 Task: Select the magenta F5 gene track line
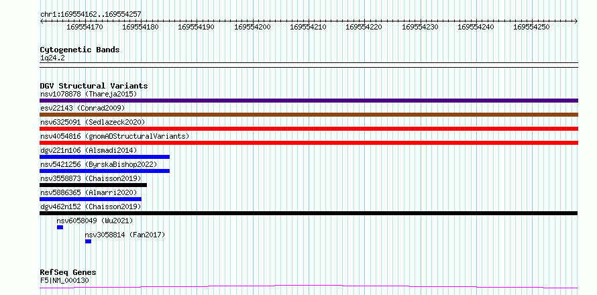coord(309,286)
